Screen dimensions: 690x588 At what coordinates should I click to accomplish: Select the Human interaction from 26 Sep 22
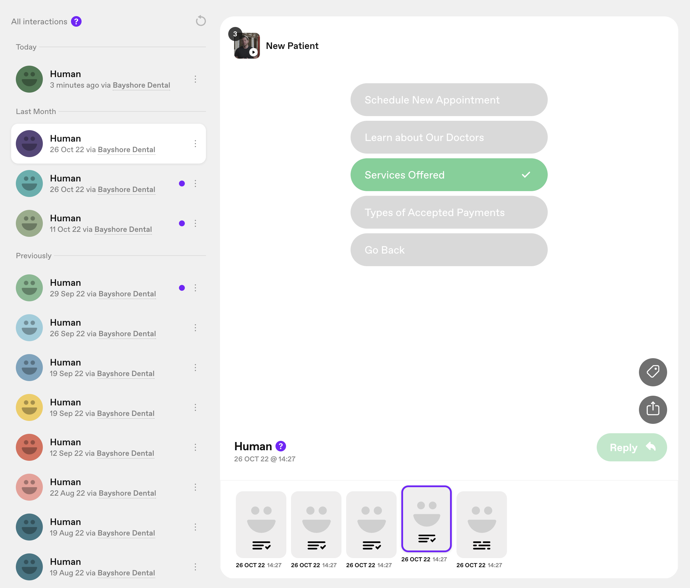pyautogui.click(x=103, y=328)
